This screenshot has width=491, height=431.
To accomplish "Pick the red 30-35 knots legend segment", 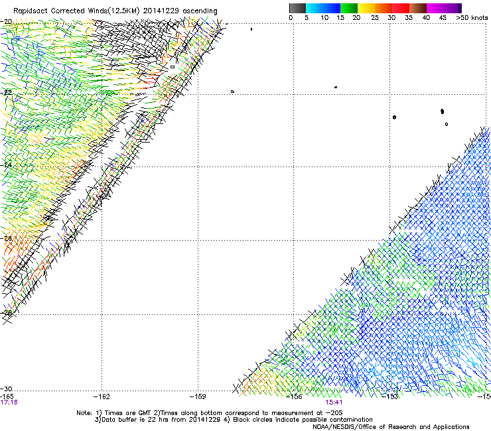I will [401, 8].
